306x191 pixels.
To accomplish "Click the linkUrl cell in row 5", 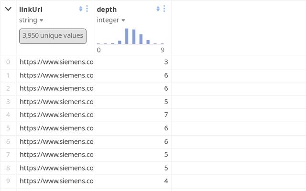I will click(x=56, y=128).
